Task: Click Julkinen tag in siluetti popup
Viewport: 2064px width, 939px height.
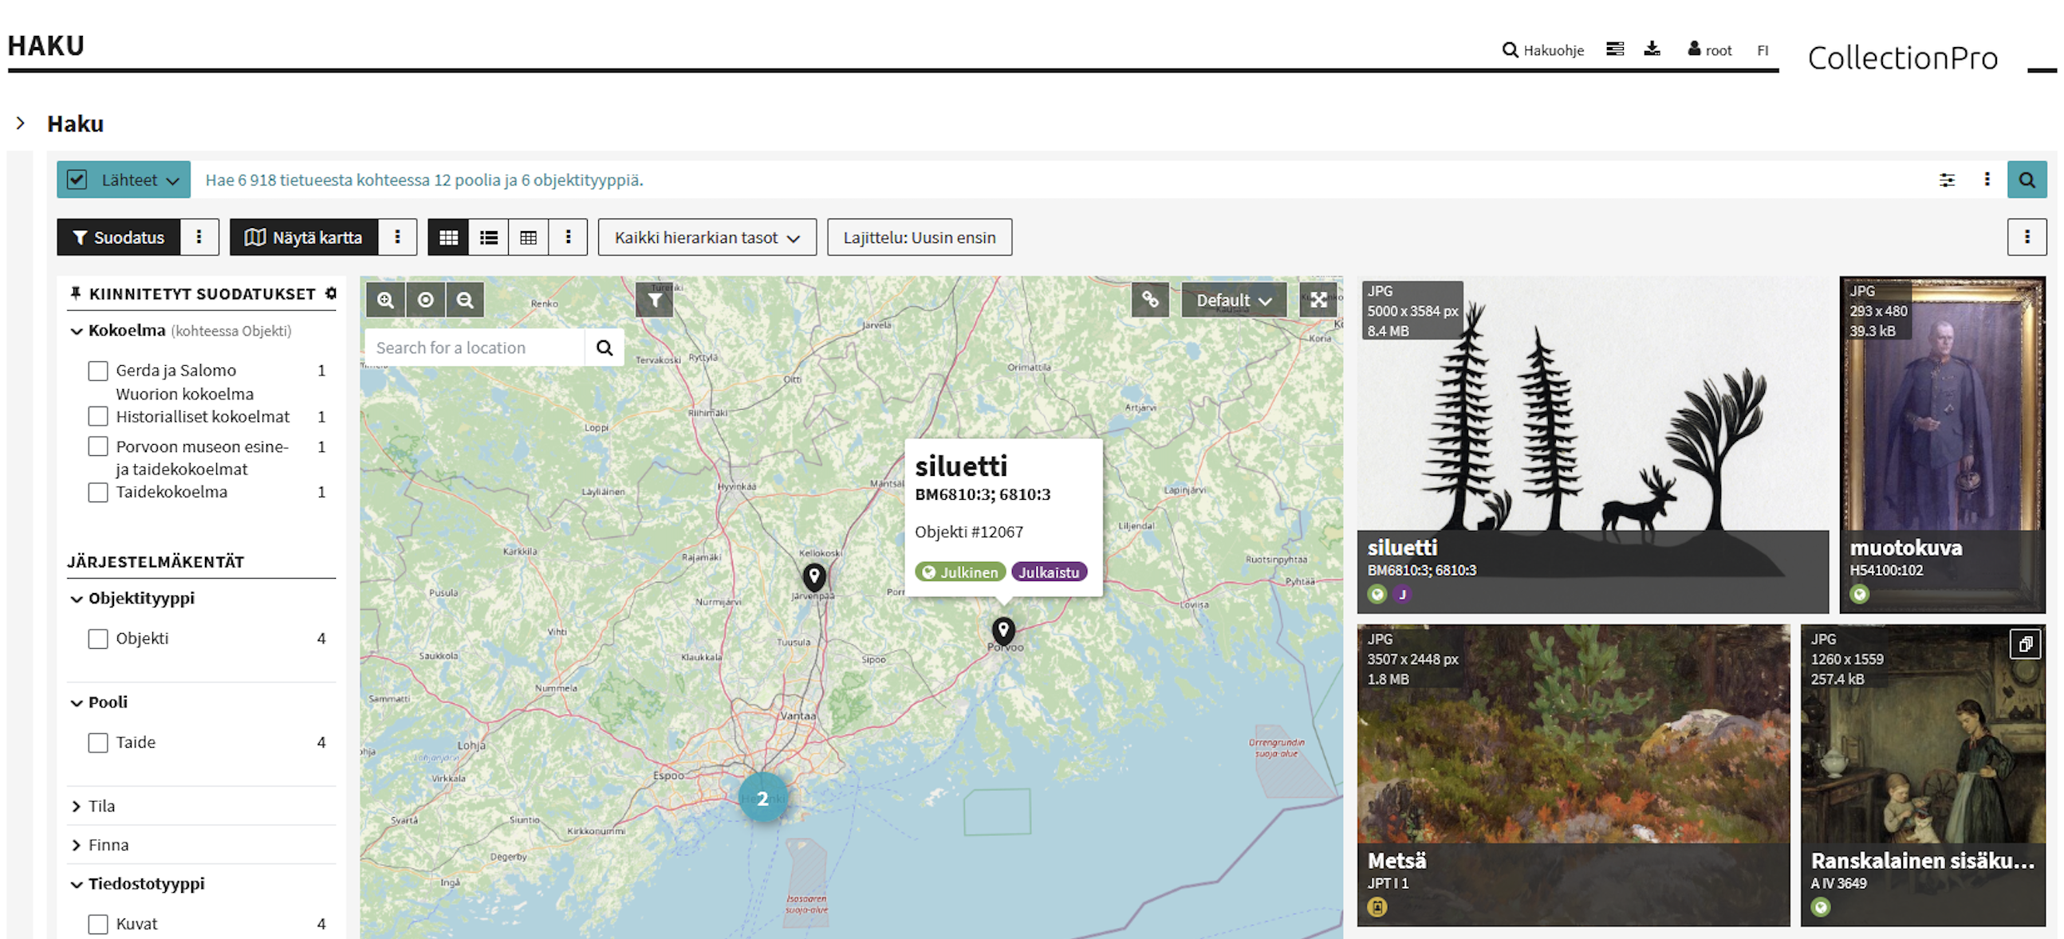Action: (x=960, y=572)
